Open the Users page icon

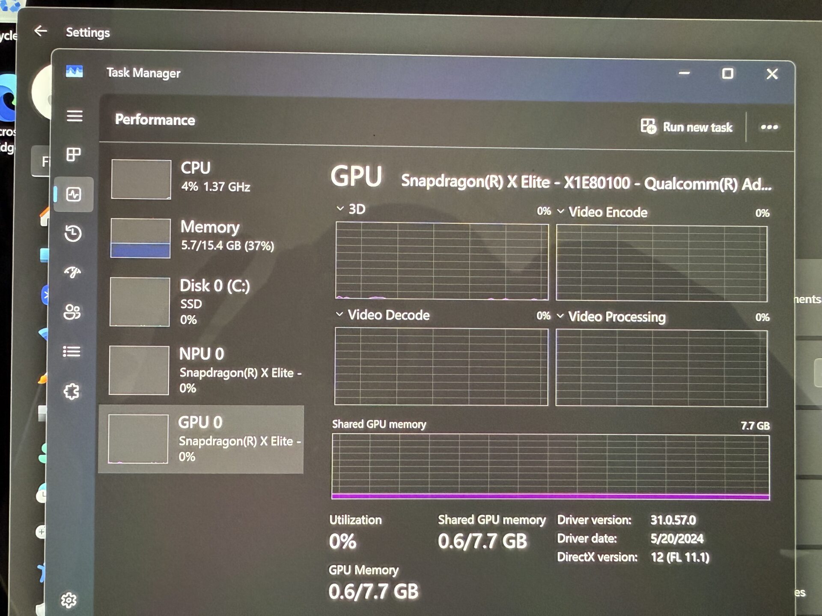point(74,312)
